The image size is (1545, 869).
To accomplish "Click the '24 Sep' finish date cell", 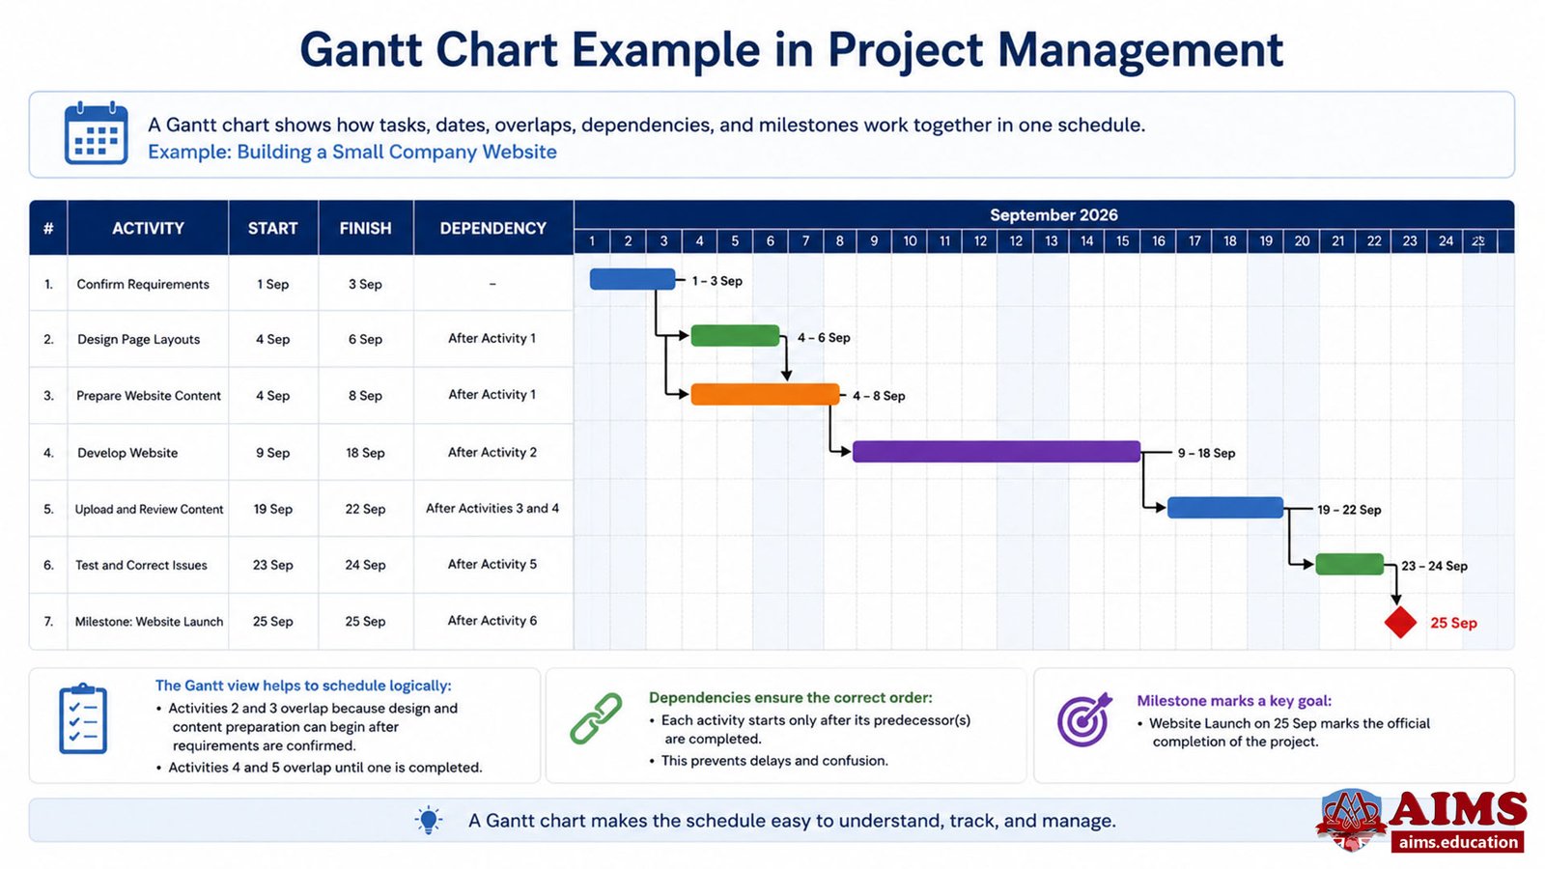I will click(365, 565).
